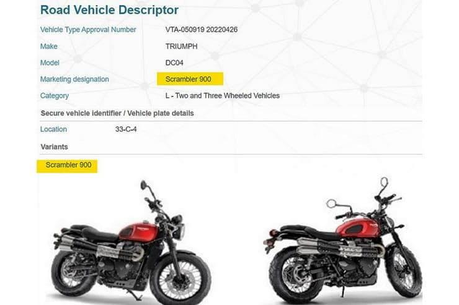Select the Marketing designation label
This screenshot has height=305, width=459.
(74, 79)
